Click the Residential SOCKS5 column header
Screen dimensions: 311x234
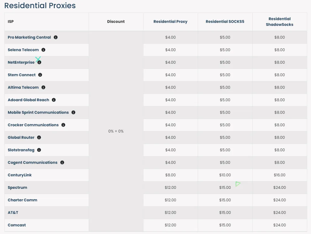tap(225, 22)
